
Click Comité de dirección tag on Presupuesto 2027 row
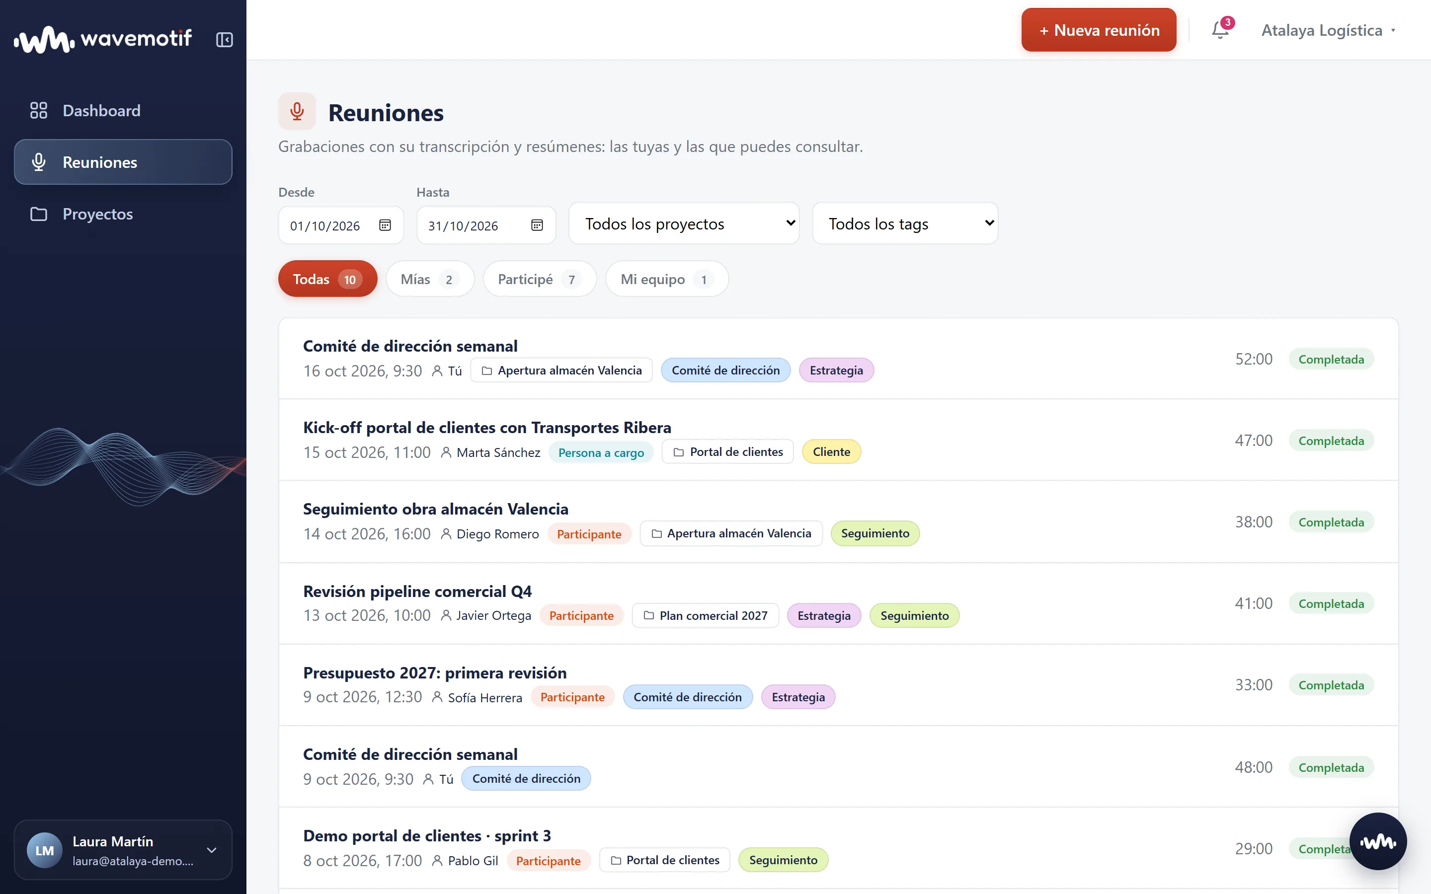pyautogui.click(x=688, y=697)
